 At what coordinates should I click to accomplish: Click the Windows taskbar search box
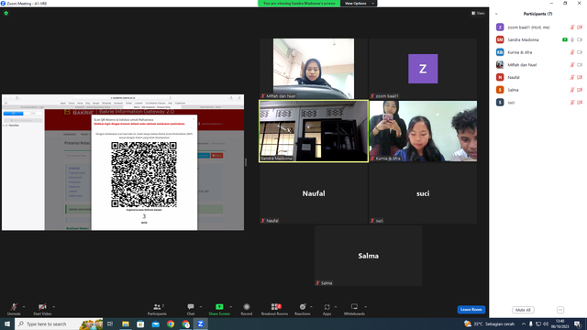(59, 324)
